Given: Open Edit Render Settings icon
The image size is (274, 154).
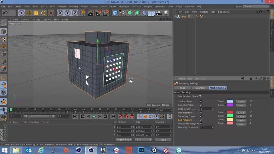Looking at the screenshot, I should pos(106,13).
